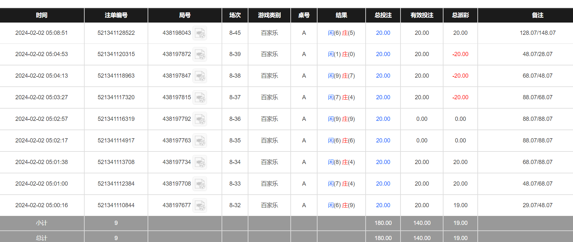
Task: Click the 时间 column header
Action: click(x=42, y=15)
